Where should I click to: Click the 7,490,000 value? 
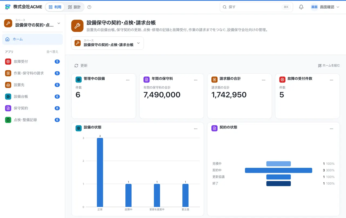pos(162,95)
